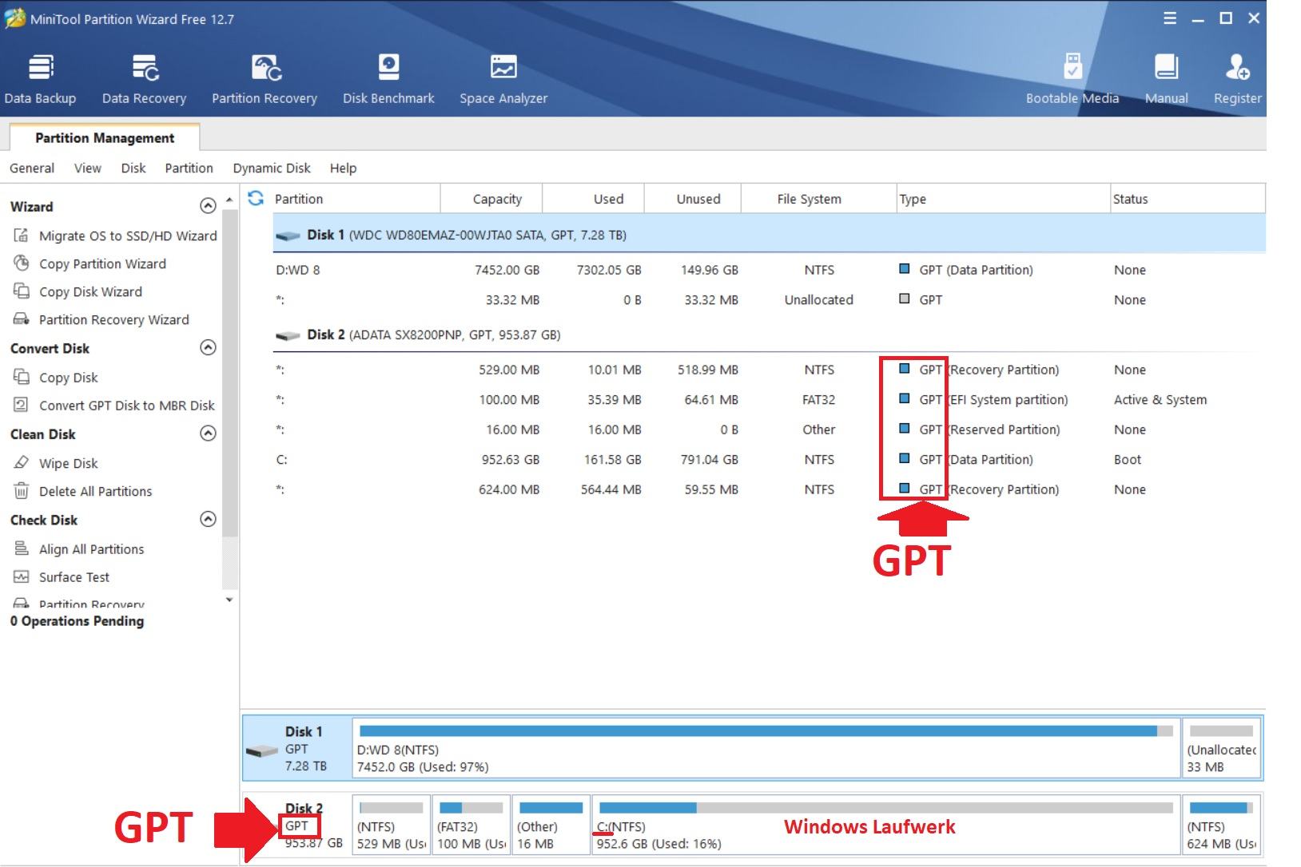
Task: Open the General menu
Action: coord(32,168)
